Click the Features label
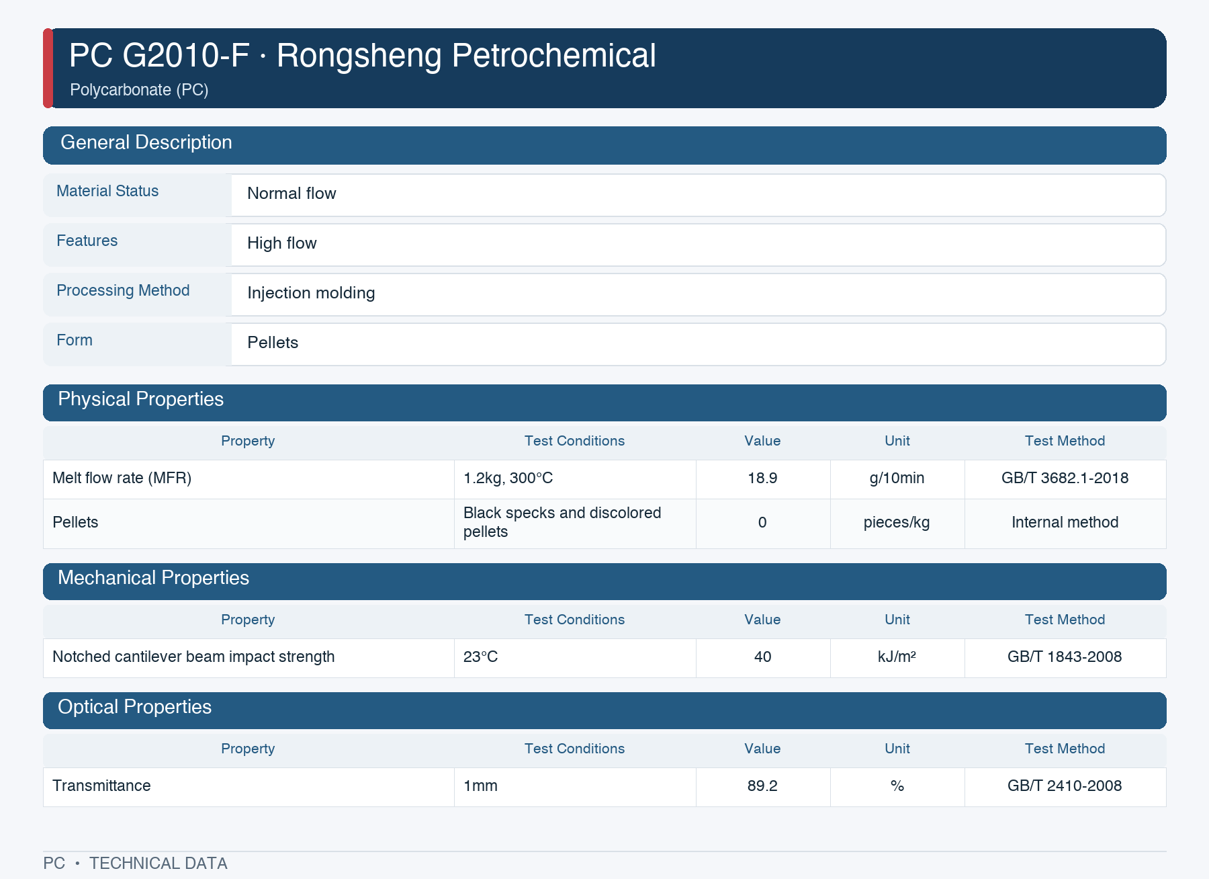The height and width of the screenshot is (879, 1209). [x=87, y=241]
